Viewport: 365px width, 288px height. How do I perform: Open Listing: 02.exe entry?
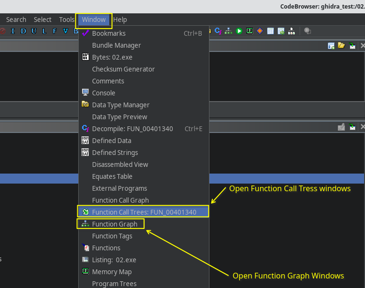tap(144, 259)
